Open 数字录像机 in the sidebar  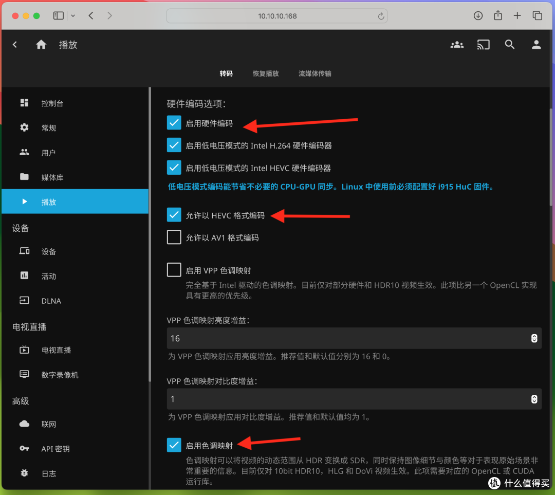pos(75,375)
